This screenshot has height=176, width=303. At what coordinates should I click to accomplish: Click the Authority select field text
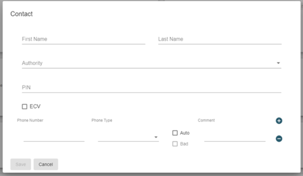point(32,63)
